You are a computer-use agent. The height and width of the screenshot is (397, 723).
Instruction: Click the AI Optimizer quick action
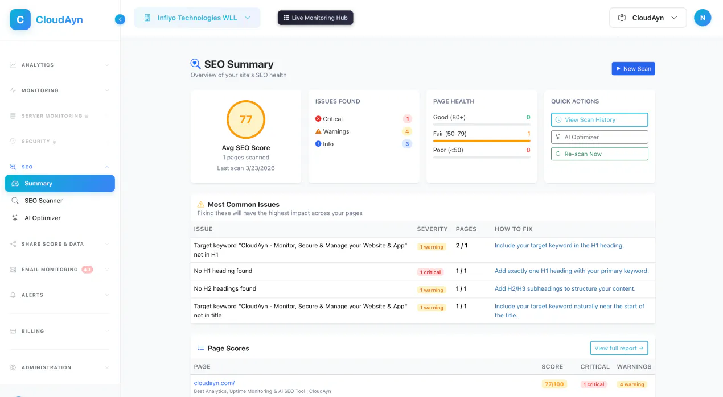pyautogui.click(x=599, y=137)
